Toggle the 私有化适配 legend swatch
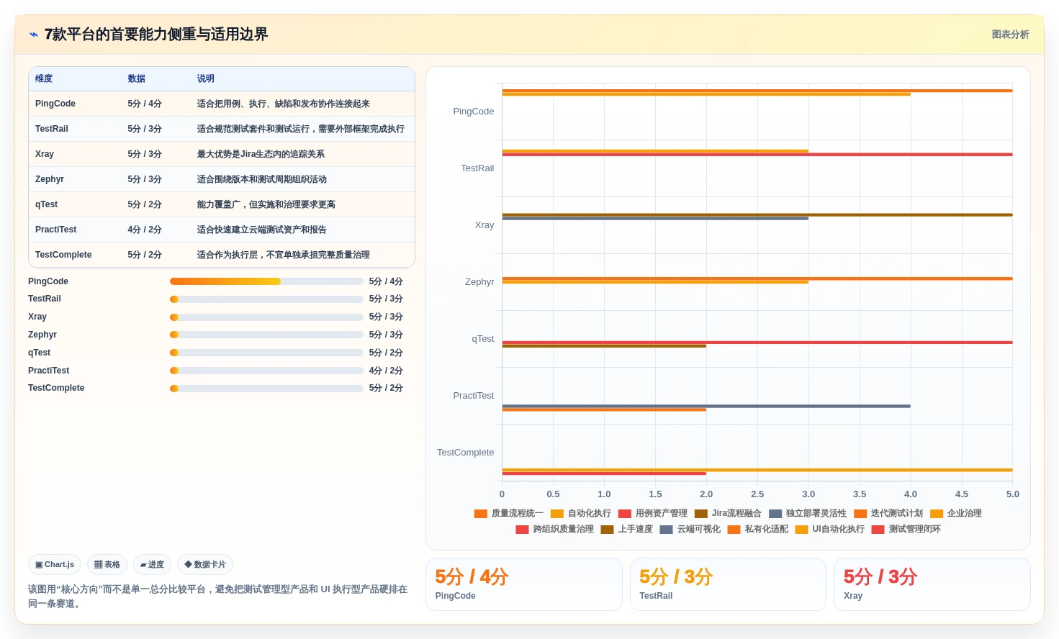1059x639 pixels. (734, 530)
